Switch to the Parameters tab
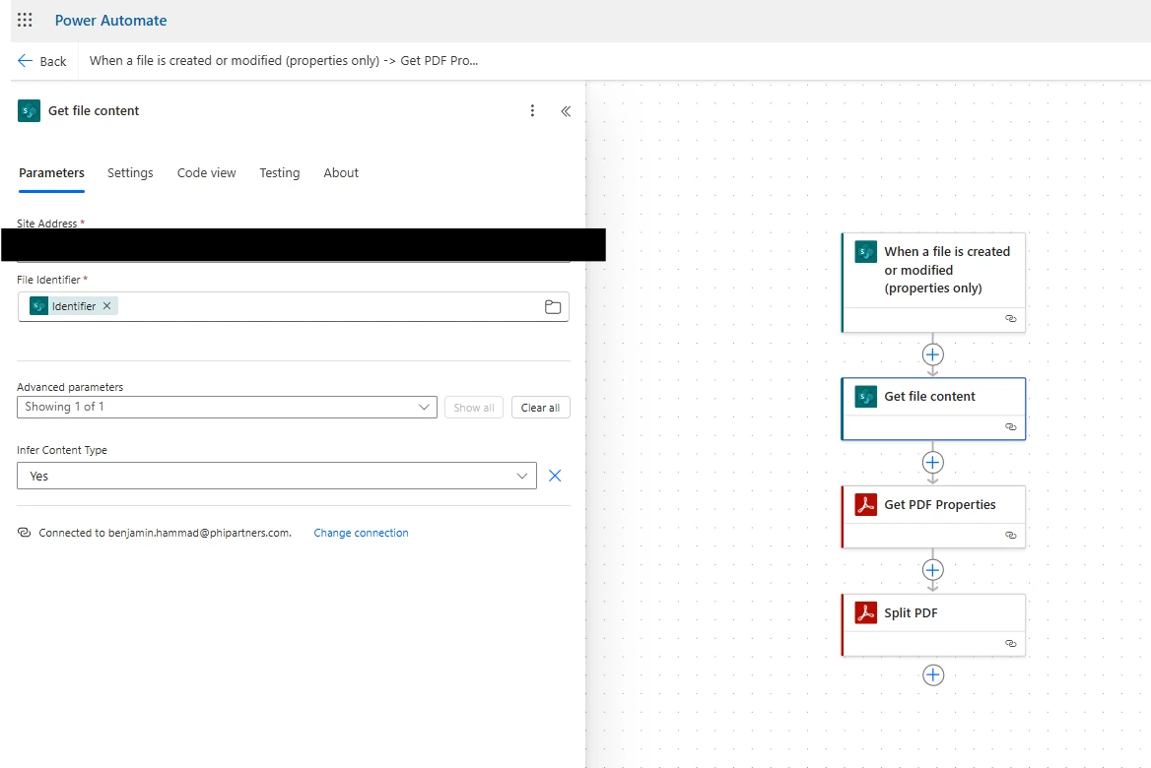Viewport: 1151px width, 768px height. (51, 173)
